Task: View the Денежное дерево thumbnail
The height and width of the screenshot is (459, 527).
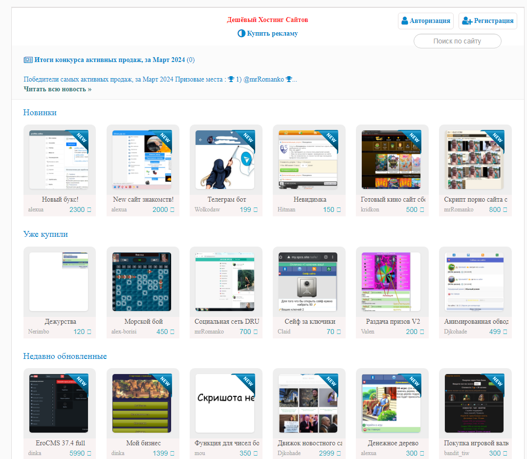Action: [391, 403]
